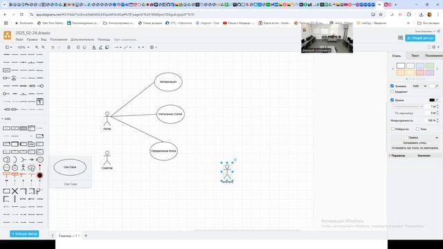The image size is (443, 249).
Task: Click the Больше фигур button
Action: point(24,234)
